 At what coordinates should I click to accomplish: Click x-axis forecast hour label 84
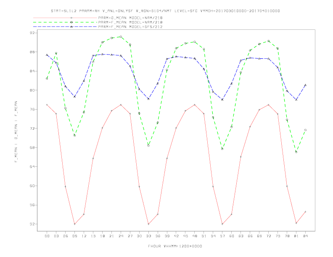tap(306, 236)
